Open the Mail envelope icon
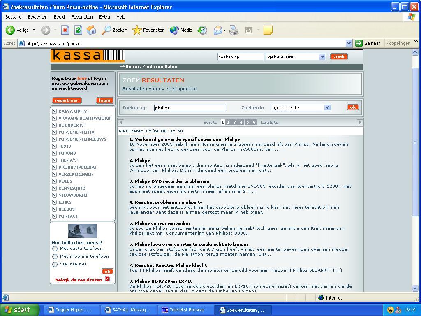The image size is (421, 316). [218, 30]
